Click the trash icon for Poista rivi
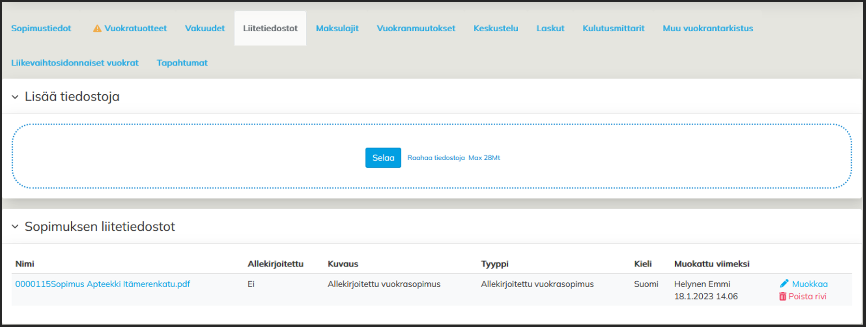The height and width of the screenshot is (327, 866). (783, 297)
